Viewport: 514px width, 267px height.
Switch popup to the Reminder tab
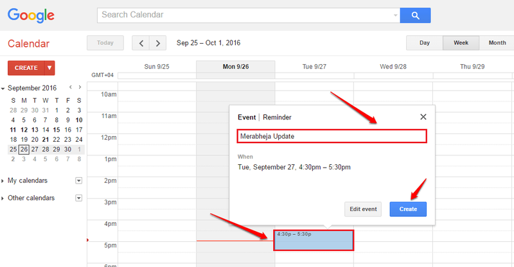pos(277,117)
